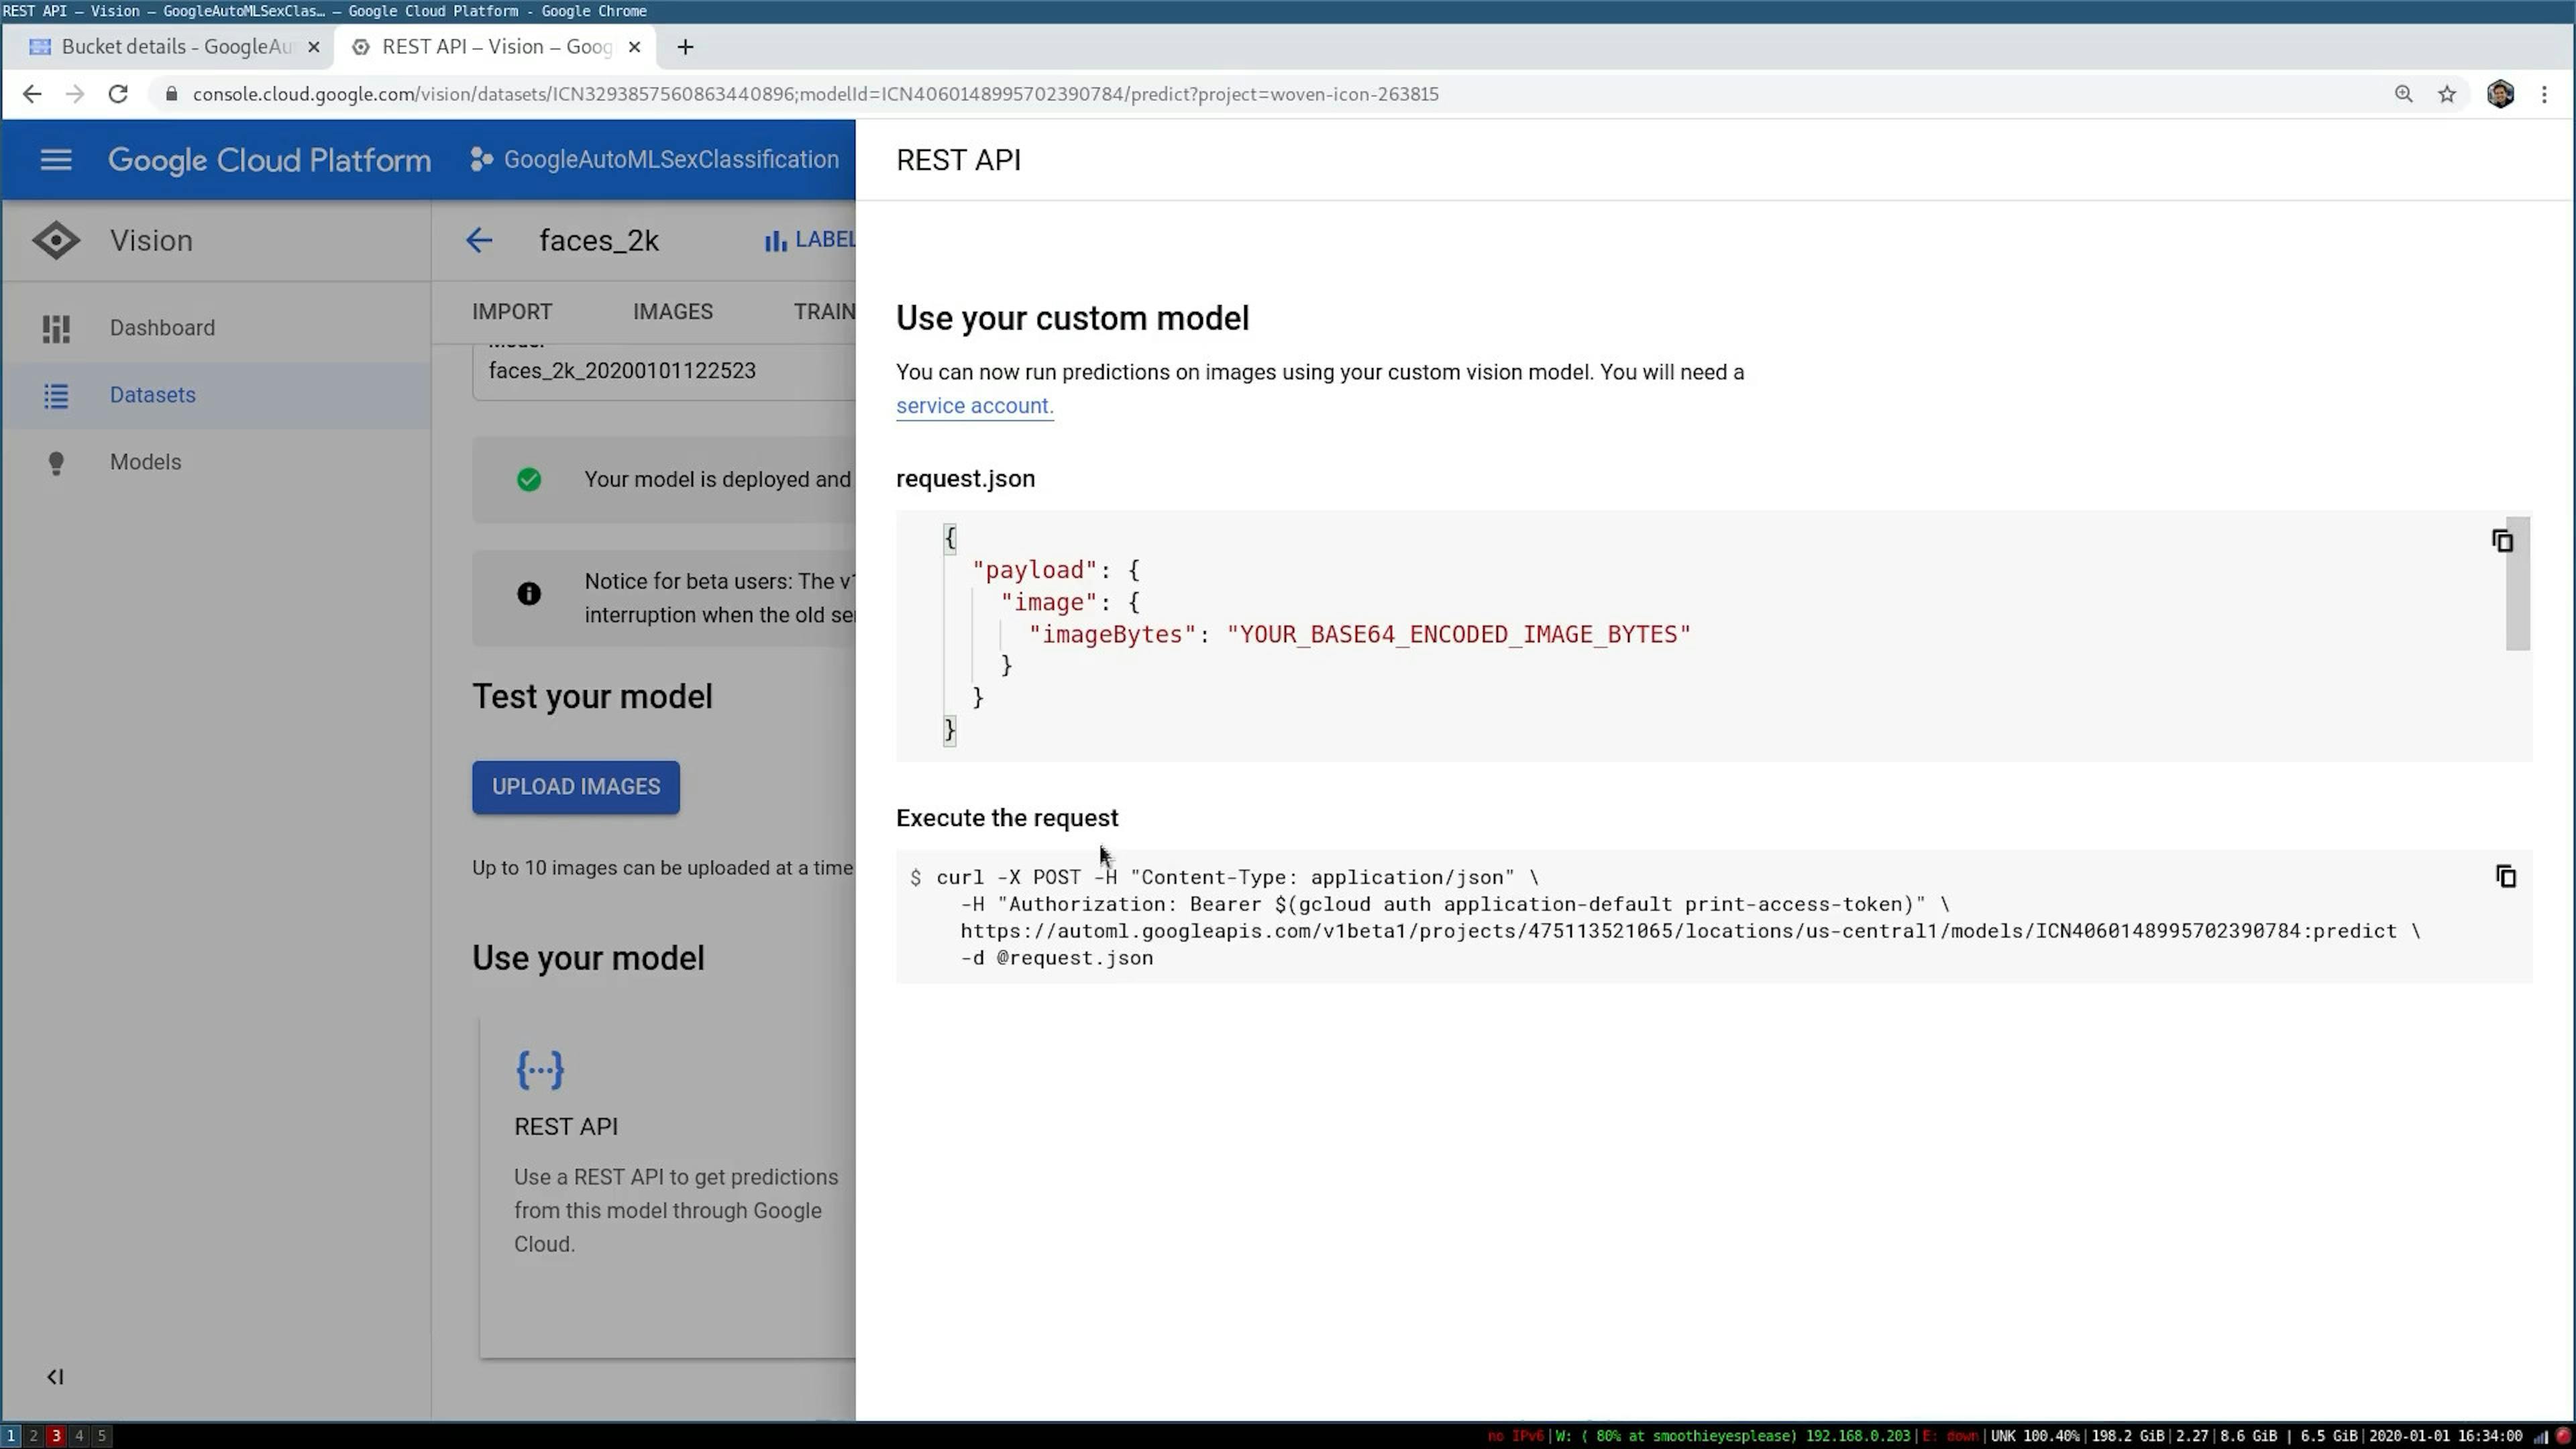Select the REST API Vision browser tab
2576x1449 pixels.
tap(496, 47)
